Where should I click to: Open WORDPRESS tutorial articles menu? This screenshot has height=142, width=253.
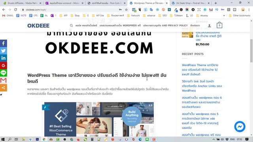pyautogui.click(x=120, y=25)
